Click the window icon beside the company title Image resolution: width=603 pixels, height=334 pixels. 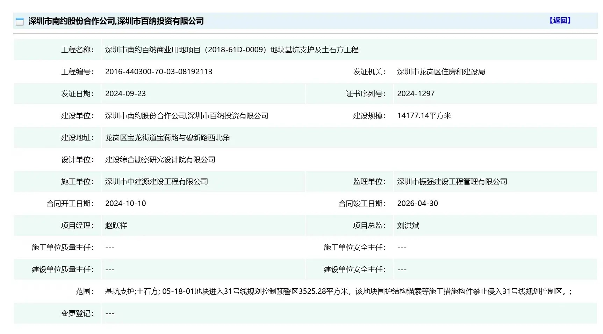pos(20,22)
